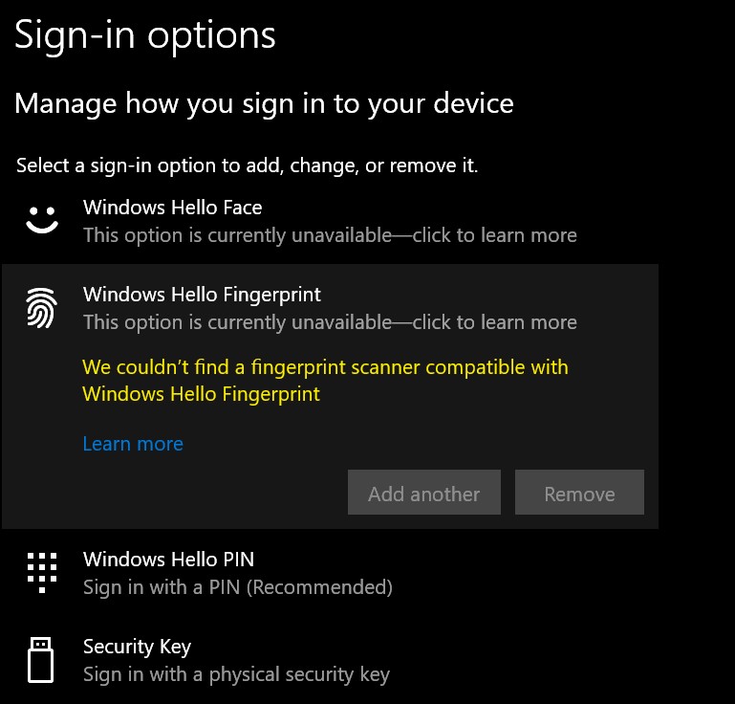Click the Windows Hello Face smiley icon

click(x=42, y=220)
